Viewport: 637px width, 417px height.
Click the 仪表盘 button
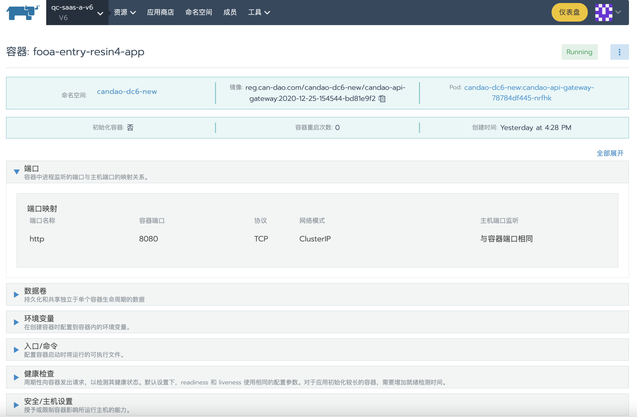coord(569,12)
